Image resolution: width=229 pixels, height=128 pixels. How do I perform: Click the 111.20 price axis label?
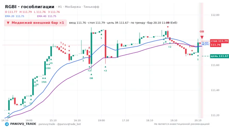(215, 115)
